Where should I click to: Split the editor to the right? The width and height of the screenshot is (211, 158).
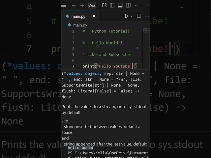139,16
